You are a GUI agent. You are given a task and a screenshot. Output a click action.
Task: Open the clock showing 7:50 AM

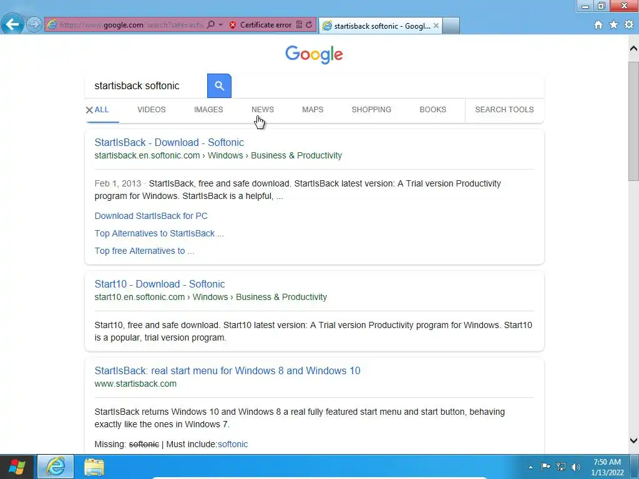pyautogui.click(x=607, y=467)
